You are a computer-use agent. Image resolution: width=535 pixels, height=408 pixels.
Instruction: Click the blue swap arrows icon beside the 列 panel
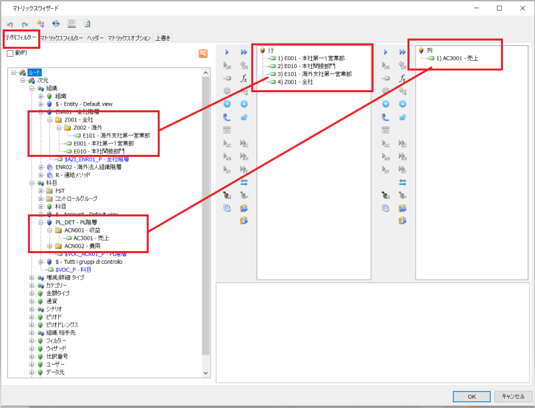click(x=402, y=182)
